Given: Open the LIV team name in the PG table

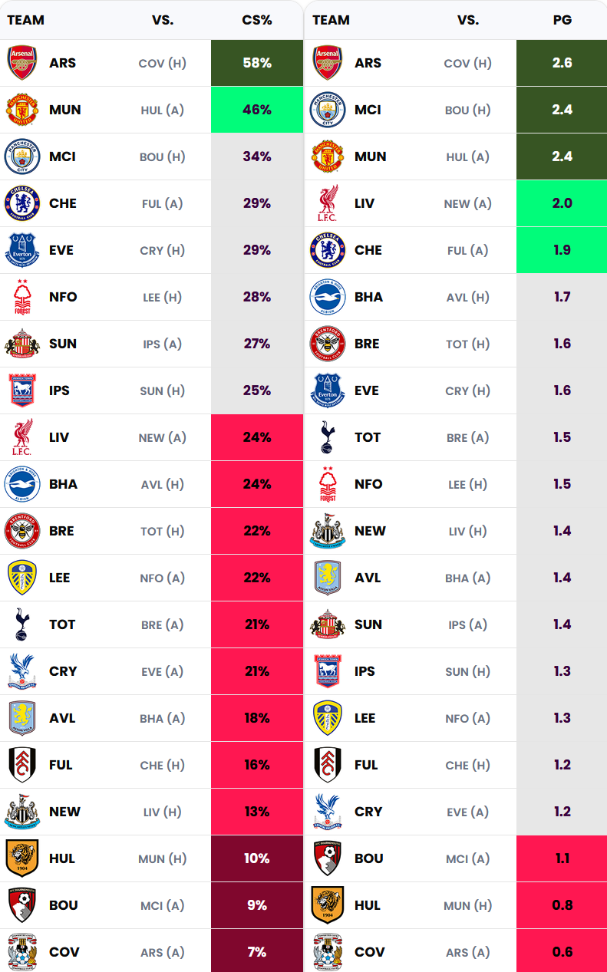Looking at the screenshot, I should (365, 203).
